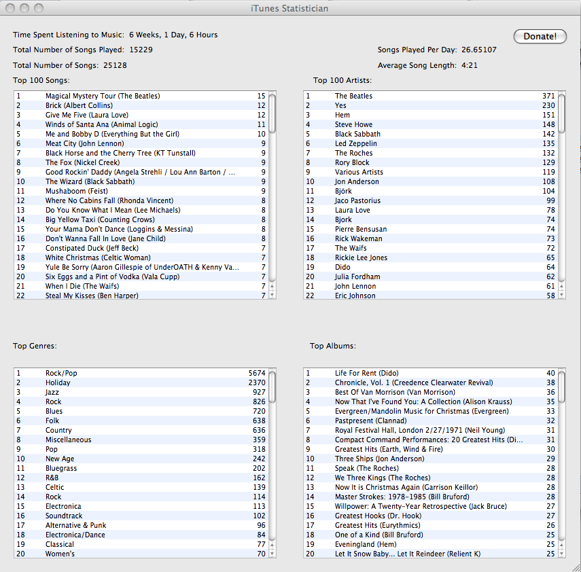
Task: Select album Pastpresent (Clannad)
Action: 431,421
